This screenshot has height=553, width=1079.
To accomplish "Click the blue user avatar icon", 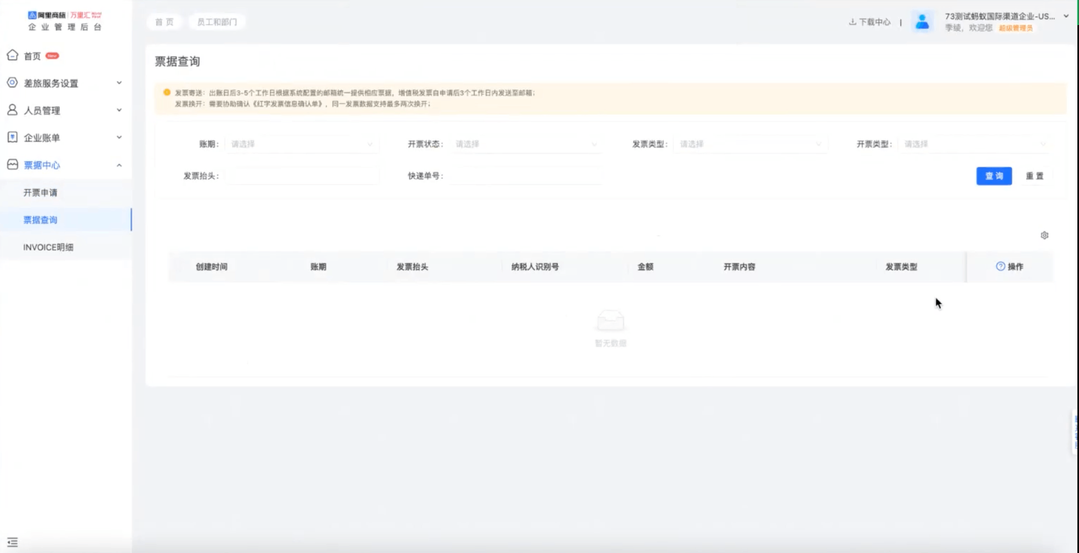I will (922, 22).
